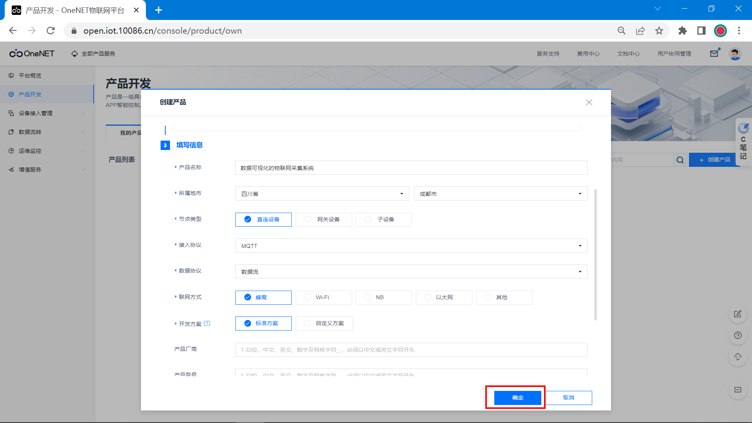Close the 创建产品 dialog with the X

pos(589,102)
